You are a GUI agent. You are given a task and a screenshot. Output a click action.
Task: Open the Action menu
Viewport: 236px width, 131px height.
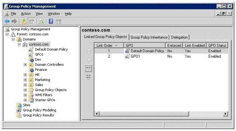[26, 14]
